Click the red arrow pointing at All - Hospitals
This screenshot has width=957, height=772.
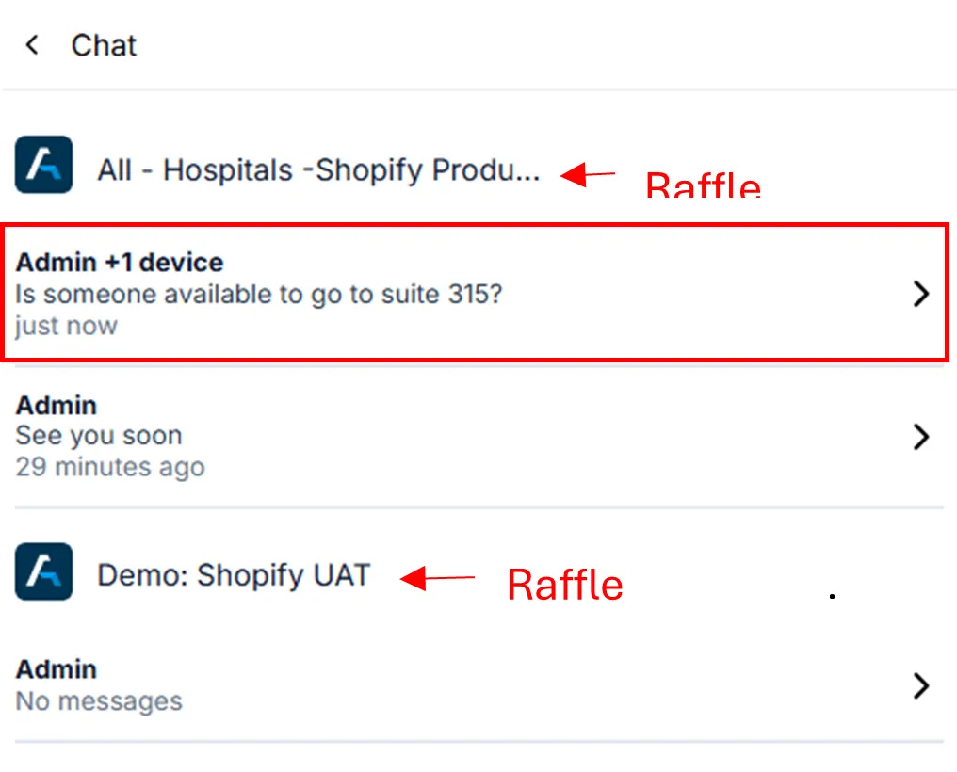pos(588,174)
